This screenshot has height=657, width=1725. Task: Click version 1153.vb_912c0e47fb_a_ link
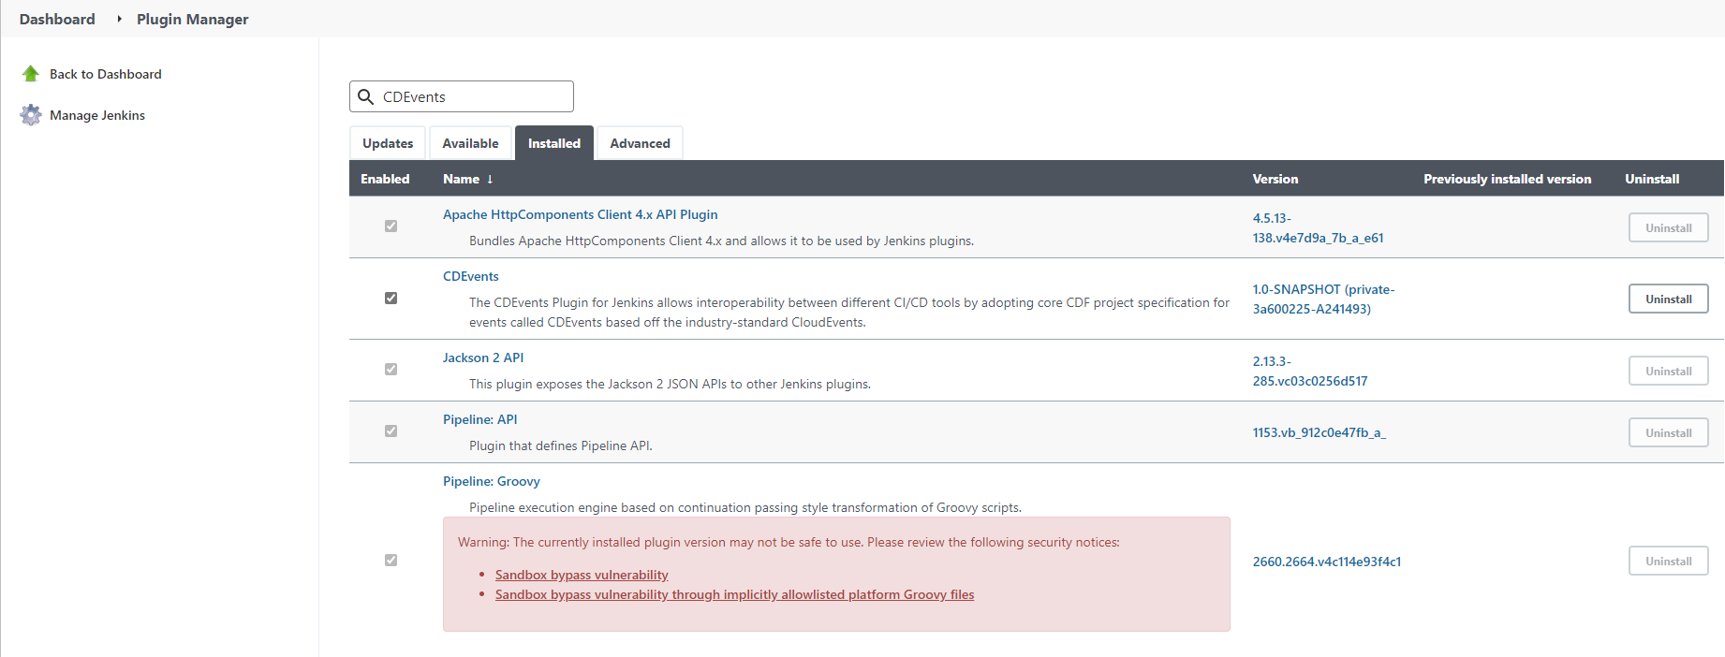[1320, 432]
